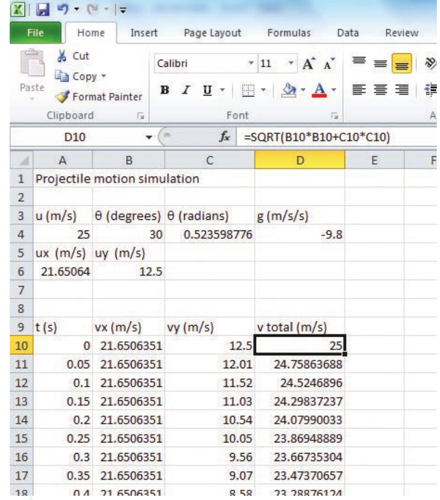This screenshot has height=500, width=440.
Task: Open the undo history dropdown arrow
Action: 76,9
